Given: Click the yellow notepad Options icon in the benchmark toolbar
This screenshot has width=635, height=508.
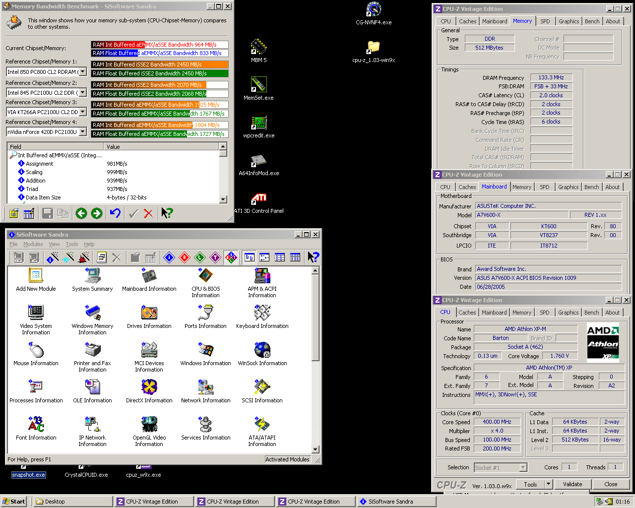Looking at the screenshot, I should coord(13,213).
